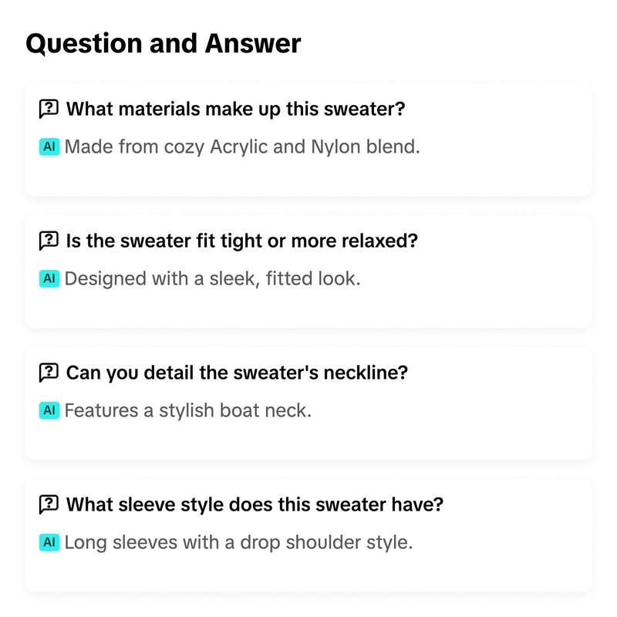Select the answer 'Designed with a sleek, fitted look.'
Viewport: 617px width, 617px height.
point(213,278)
